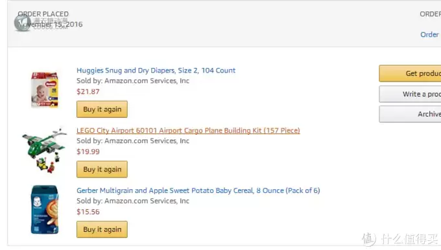
Task: Open Gerber Multigrain Baby Cereal link
Action: click(198, 190)
